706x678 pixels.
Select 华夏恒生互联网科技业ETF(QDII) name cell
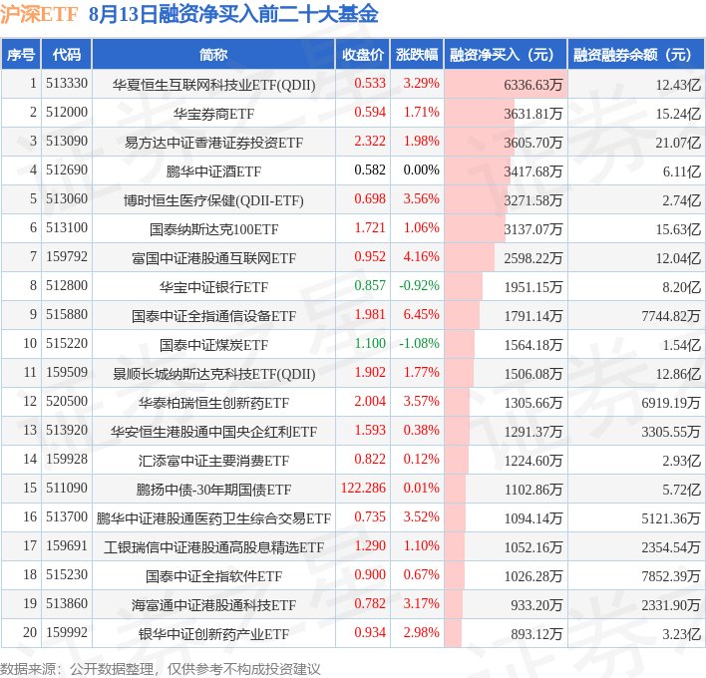pos(213,85)
